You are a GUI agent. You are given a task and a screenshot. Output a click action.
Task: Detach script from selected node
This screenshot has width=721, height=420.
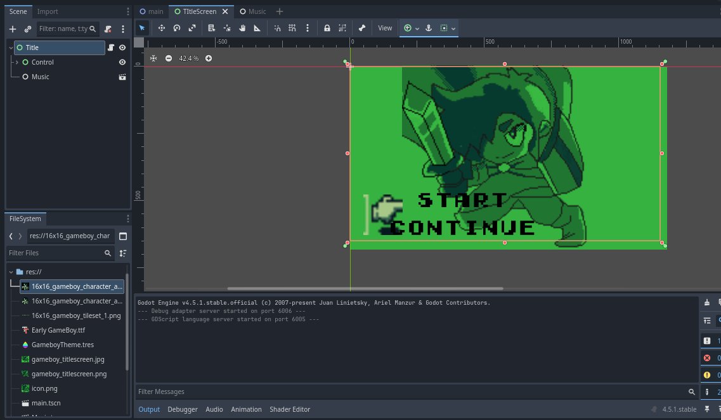tap(108, 29)
